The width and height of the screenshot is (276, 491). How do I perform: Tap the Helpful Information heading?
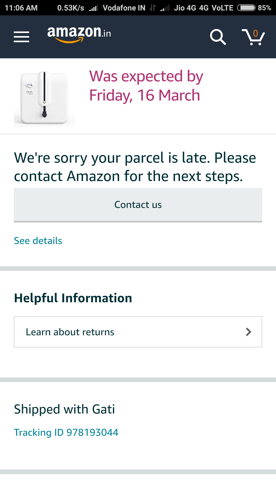73,298
